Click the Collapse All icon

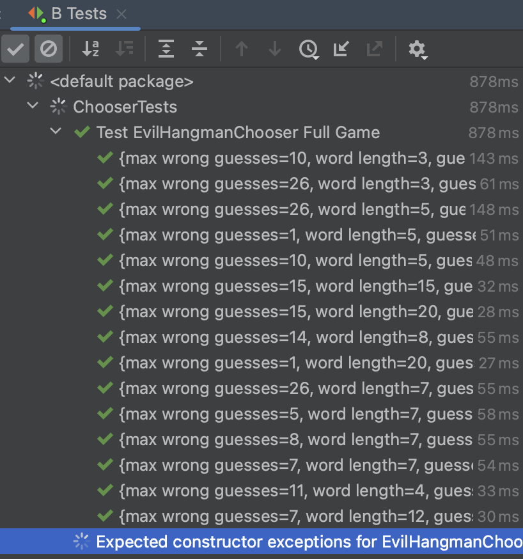pyautogui.click(x=199, y=49)
